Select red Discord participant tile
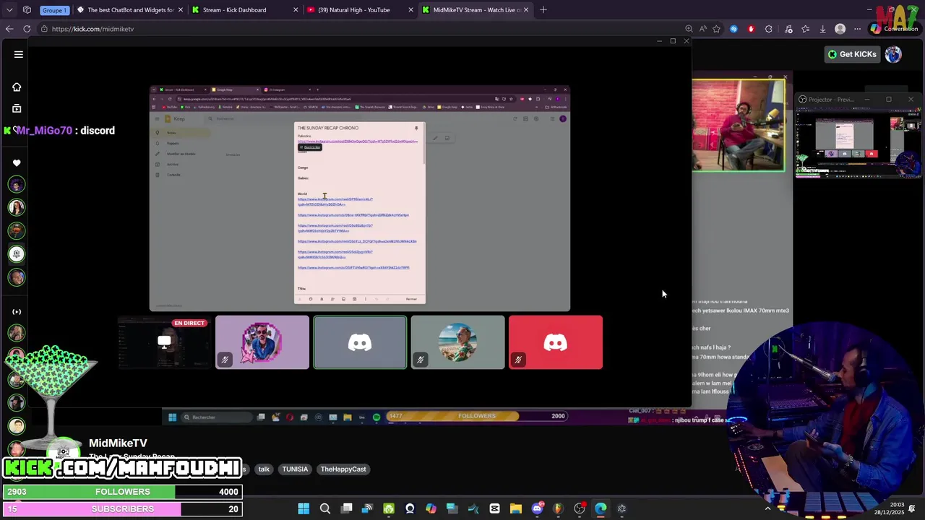The width and height of the screenshot is (925, 520). tap(555, 342)
